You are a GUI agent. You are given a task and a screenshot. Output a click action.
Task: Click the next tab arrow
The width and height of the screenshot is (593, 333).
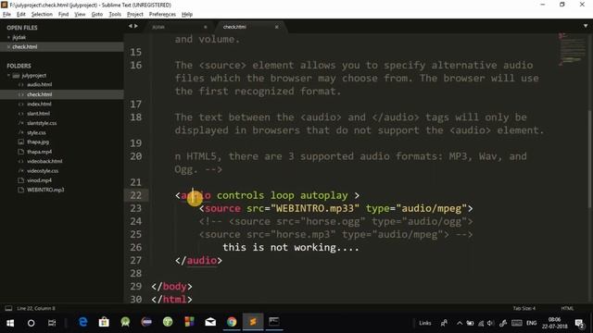pyautogui.click(x=136, y=26)
